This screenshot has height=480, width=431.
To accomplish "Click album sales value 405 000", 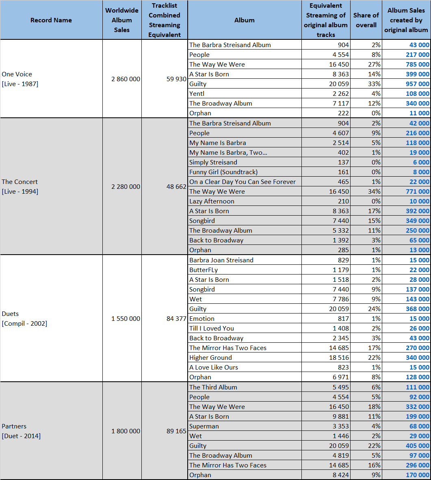I will [x=406, y=446].
